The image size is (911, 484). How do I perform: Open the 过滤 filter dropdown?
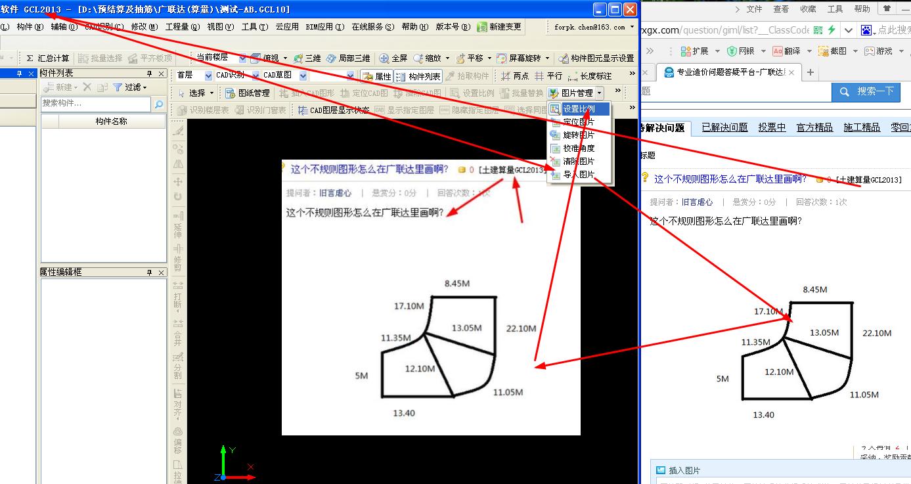(x=130, y=87)
